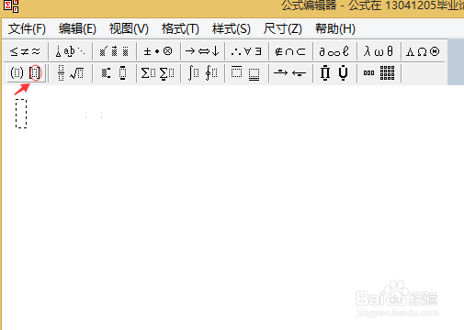Open the 尺寸(Z) menu

(x=283, y=29)
